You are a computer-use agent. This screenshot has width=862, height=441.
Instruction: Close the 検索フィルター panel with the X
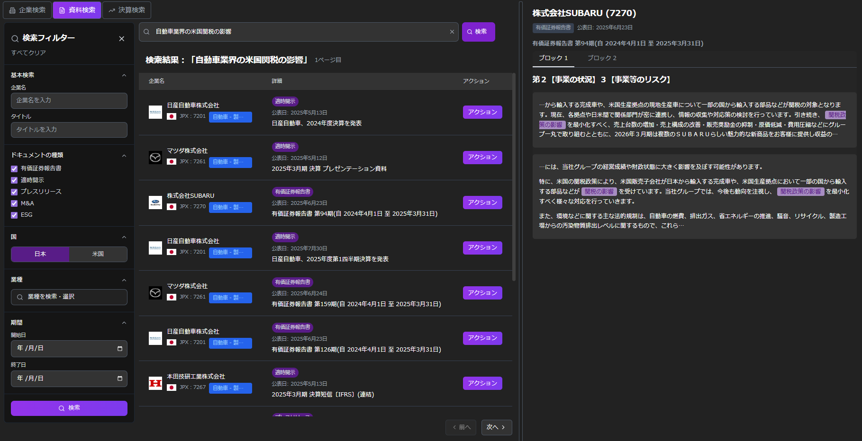click(x=122, y=39)
